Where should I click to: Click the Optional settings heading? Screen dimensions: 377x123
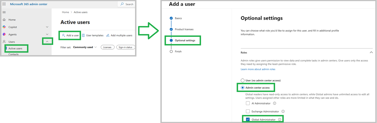point(261,18)
